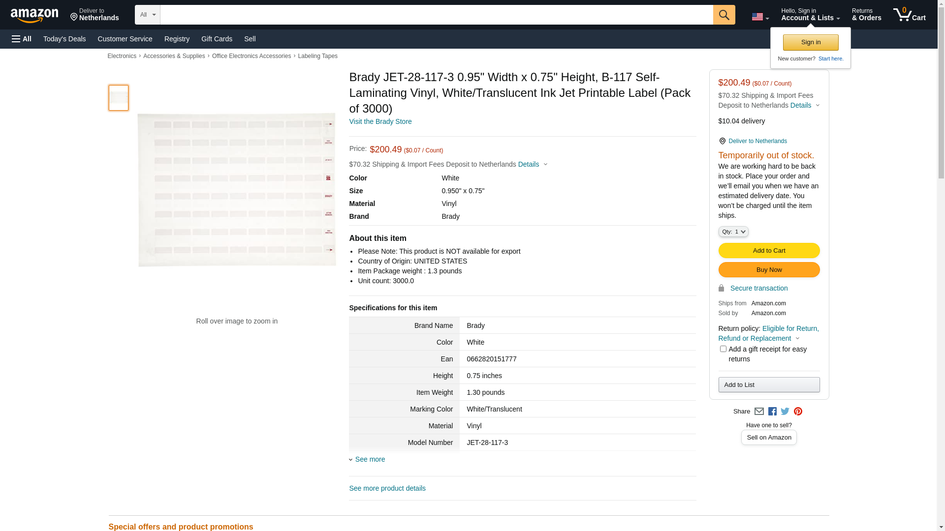Share on Pinterest icon
945x531 pixels.
[798, 412]
